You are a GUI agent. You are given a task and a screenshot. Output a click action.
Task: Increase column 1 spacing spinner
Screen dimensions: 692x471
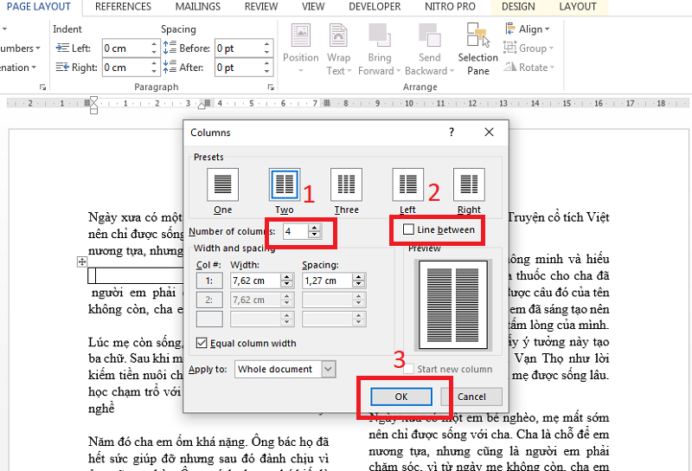(359, 277)
